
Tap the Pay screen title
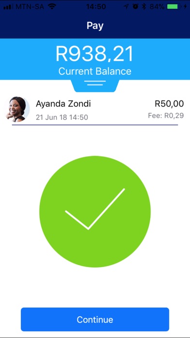click(x=95, y=26)
